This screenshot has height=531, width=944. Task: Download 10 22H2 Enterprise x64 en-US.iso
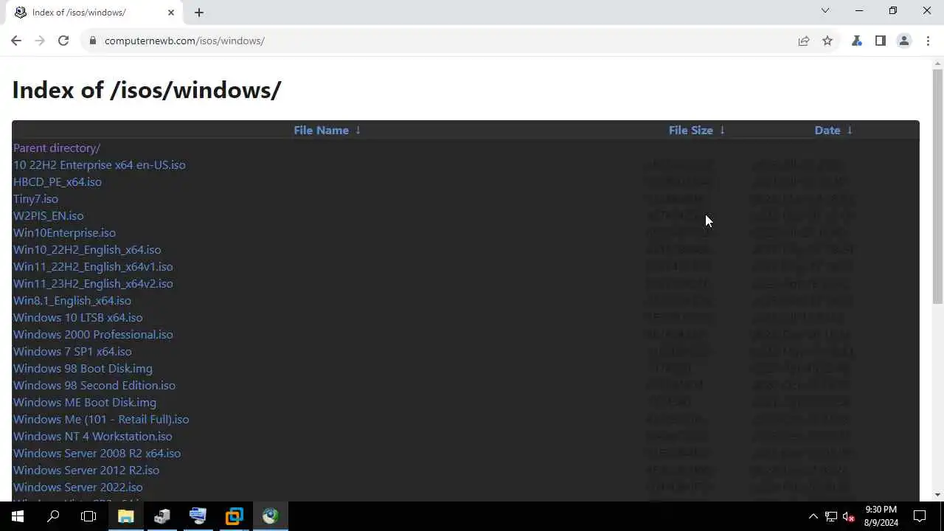[x=99, y=164]
